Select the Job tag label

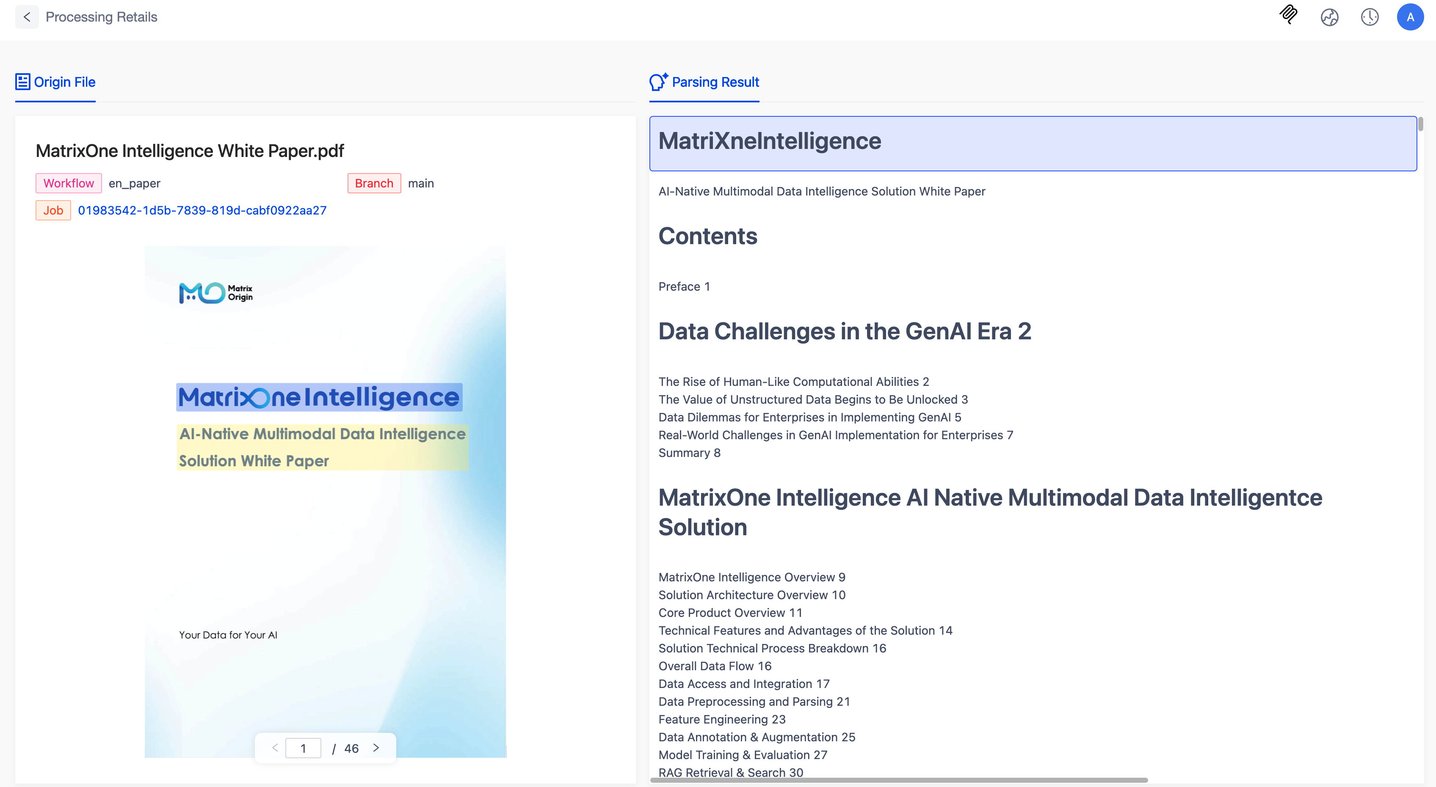[53, 210]
